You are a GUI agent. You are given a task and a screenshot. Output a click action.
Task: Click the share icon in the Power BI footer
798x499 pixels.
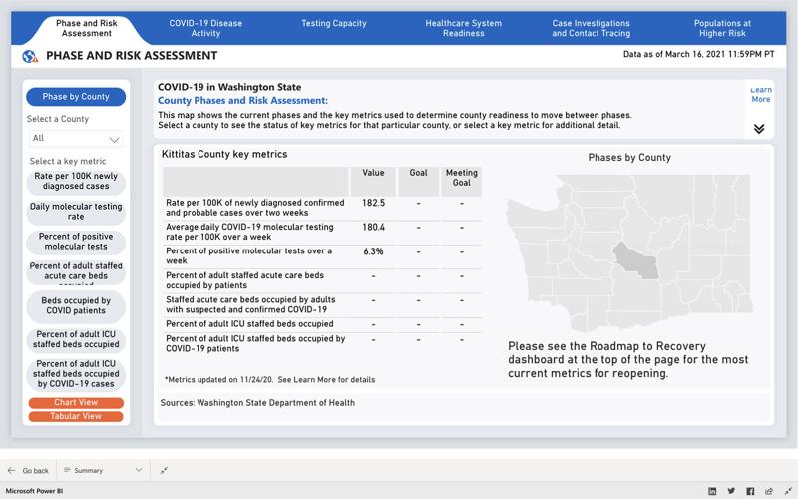[x=769, y=491]
